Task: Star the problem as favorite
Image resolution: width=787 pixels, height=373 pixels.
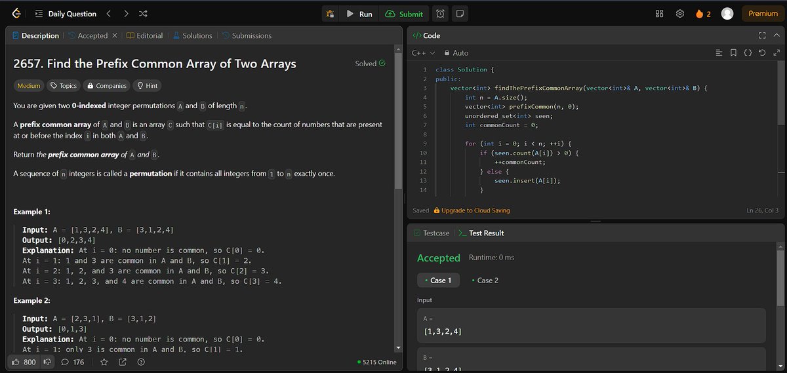Action: coord(104,362)
